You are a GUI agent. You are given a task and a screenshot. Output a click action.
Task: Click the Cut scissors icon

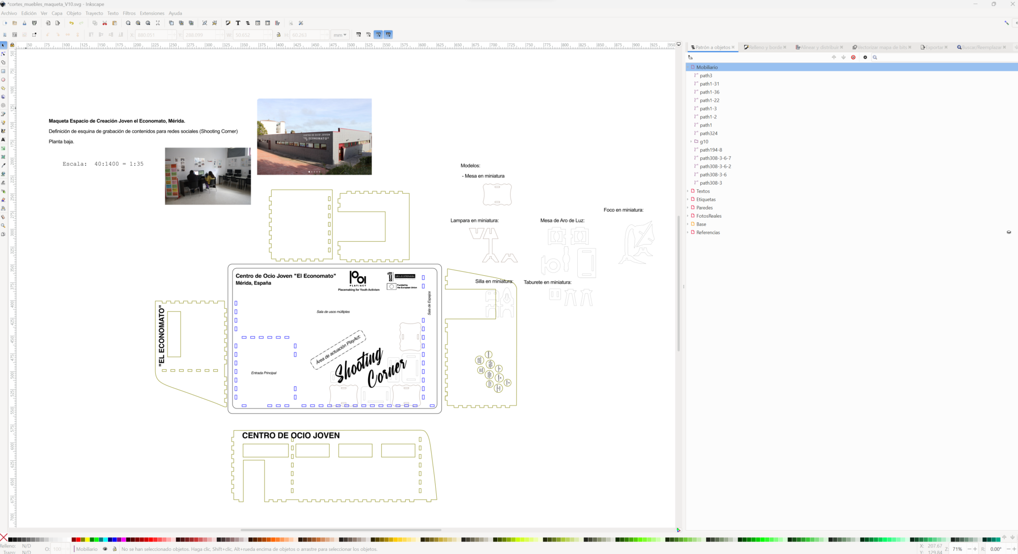105,23
